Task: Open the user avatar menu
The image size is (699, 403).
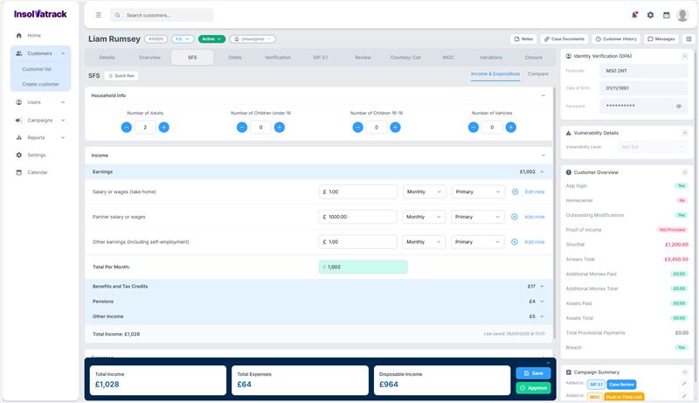Action: pos(682,15)
